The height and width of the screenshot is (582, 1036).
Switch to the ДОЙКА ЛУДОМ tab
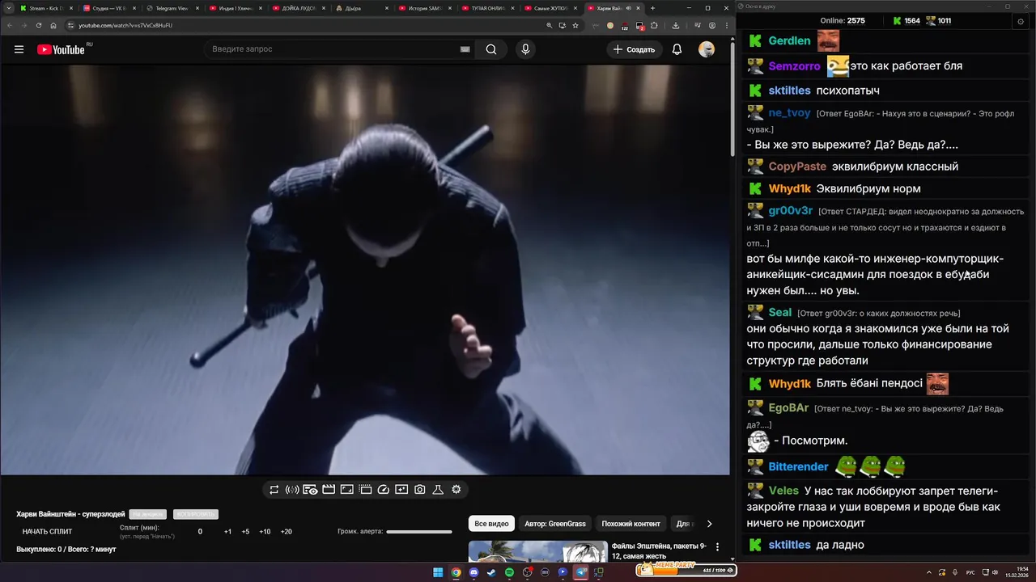coord(299,8)
